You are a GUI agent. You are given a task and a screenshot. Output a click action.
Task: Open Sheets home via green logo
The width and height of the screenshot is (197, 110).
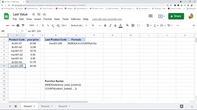coord(6,16)
